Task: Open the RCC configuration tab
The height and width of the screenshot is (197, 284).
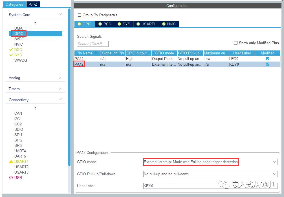Action: click(x=105, y=24)
